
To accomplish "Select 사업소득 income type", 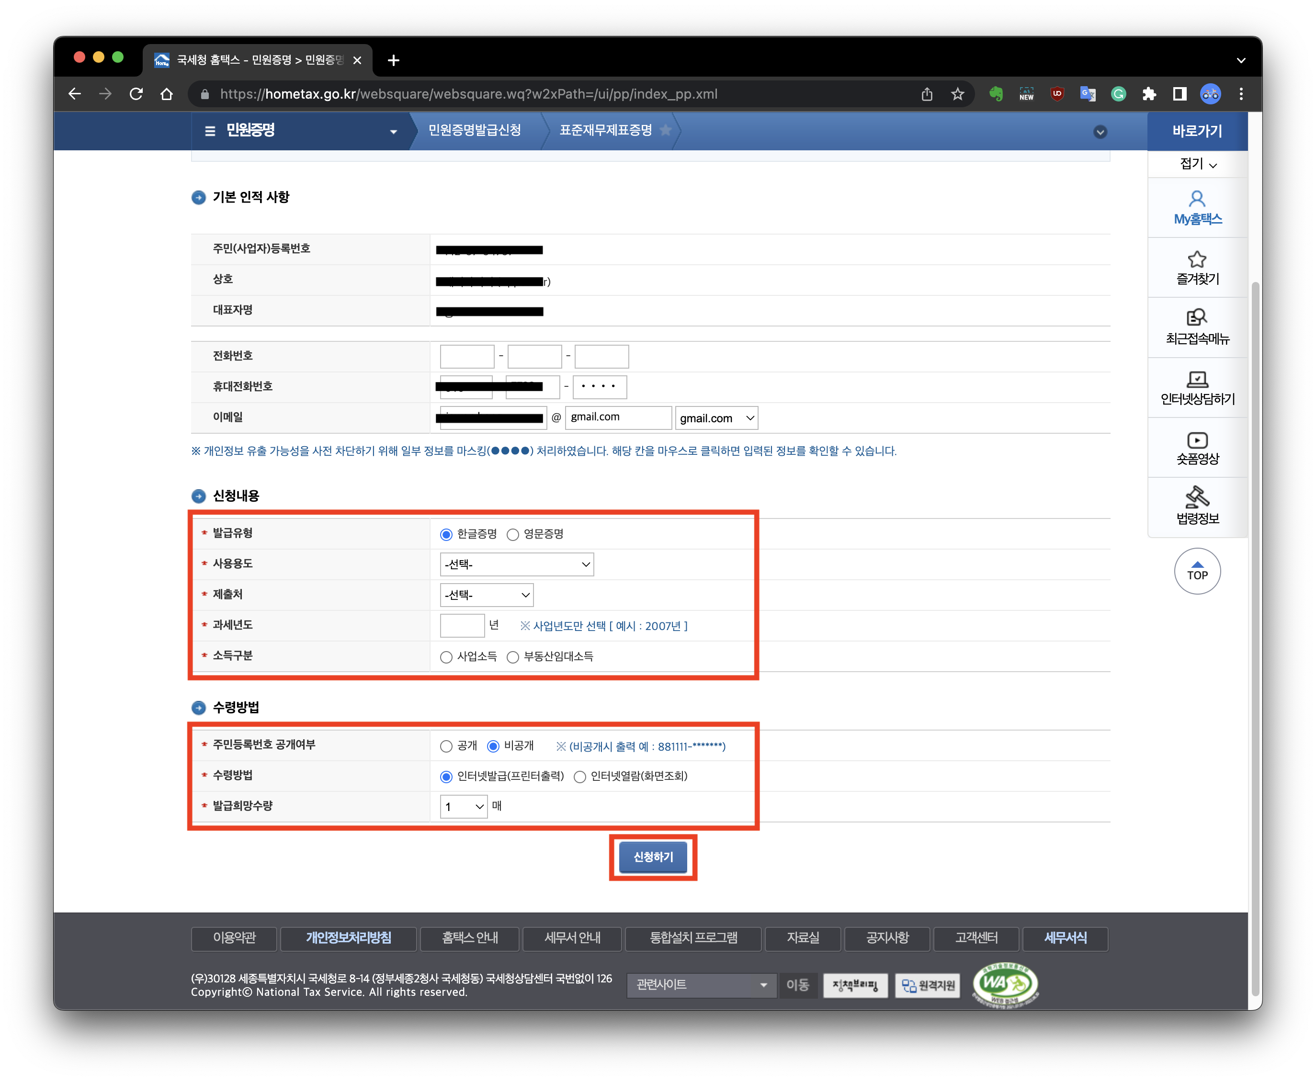I will pyautogui.click(x=446, y=657).
